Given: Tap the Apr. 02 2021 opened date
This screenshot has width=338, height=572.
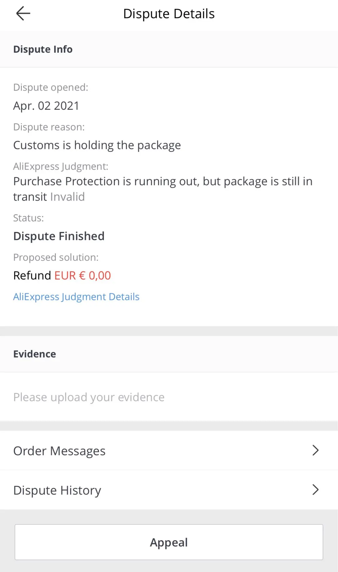Looking at the screenshot, I should point(46,106).
